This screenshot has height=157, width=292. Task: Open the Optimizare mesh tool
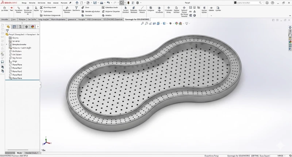click(46, 11)
